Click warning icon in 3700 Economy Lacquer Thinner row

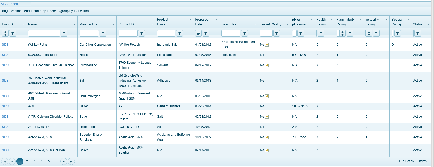267,65
